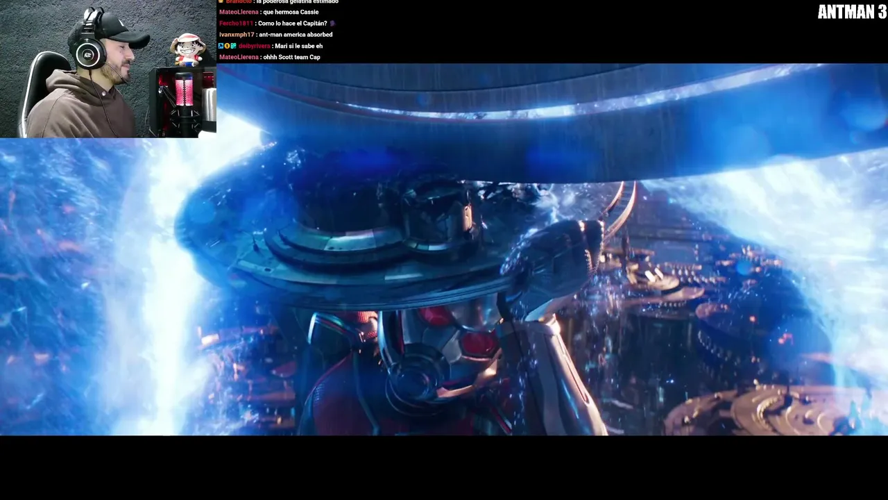This screenshot has width=888, height=500.
Task: Select the message "Mari si le sabe eh"
Action: point(299,46)
